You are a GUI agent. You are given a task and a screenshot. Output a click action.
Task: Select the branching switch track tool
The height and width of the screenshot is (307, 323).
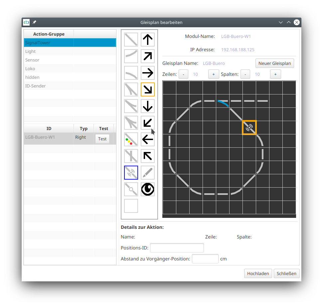tap(131, 89)
